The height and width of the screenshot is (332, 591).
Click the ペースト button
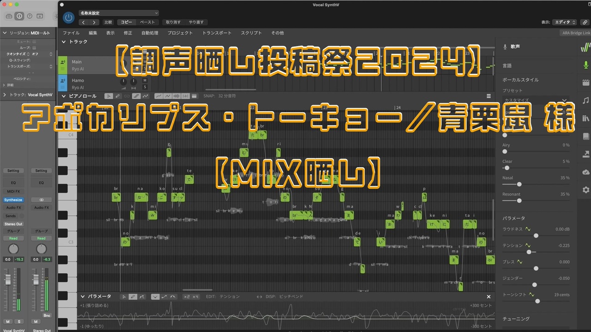(x=147, y=22)
